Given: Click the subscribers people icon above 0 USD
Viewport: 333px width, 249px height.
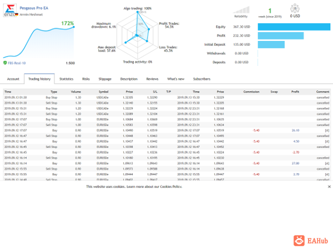Looking at the screenshot, I should pyautogui.click(x=295, y=8).
